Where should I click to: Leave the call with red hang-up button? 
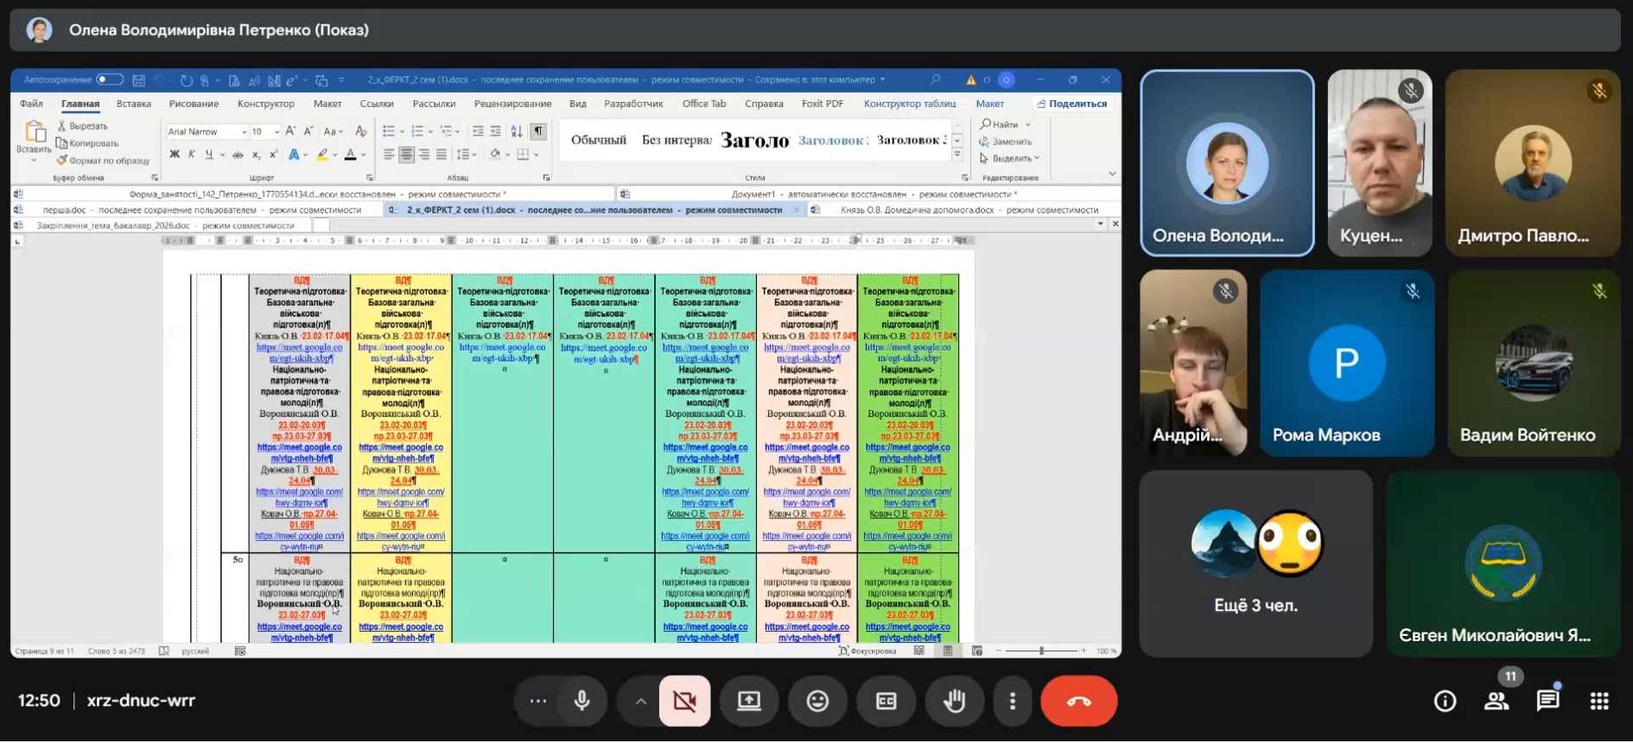tap(1078, 702)
